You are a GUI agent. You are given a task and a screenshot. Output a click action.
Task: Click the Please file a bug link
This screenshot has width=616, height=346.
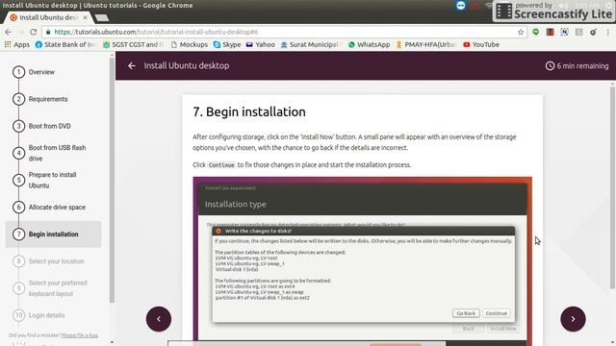[80, 335]
